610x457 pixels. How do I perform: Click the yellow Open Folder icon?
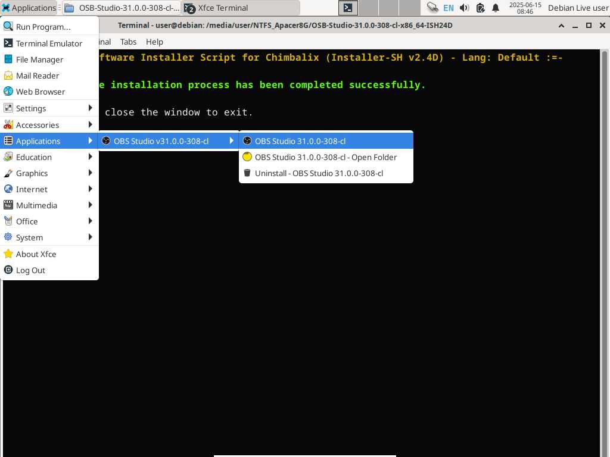247,156
